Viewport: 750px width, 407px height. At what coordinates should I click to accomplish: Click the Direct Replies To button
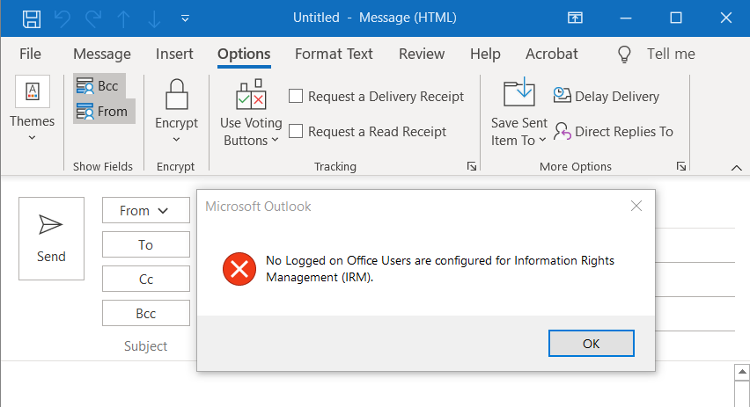click(x=614, y=131)
